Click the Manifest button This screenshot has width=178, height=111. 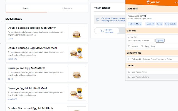pos(150,24)
